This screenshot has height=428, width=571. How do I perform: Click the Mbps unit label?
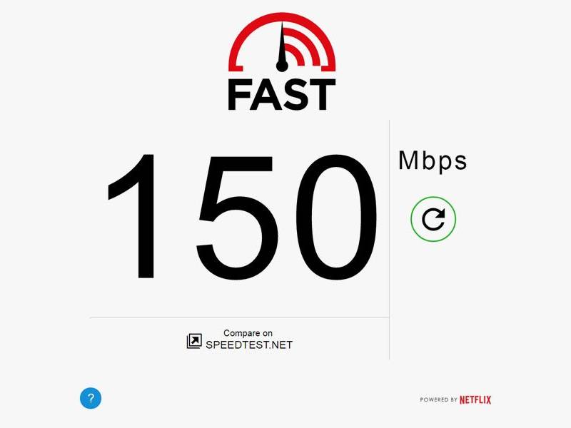[433, 161]
